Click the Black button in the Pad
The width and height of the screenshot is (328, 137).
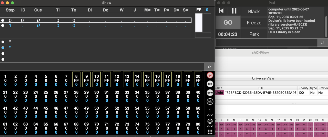tap(254, 12)
